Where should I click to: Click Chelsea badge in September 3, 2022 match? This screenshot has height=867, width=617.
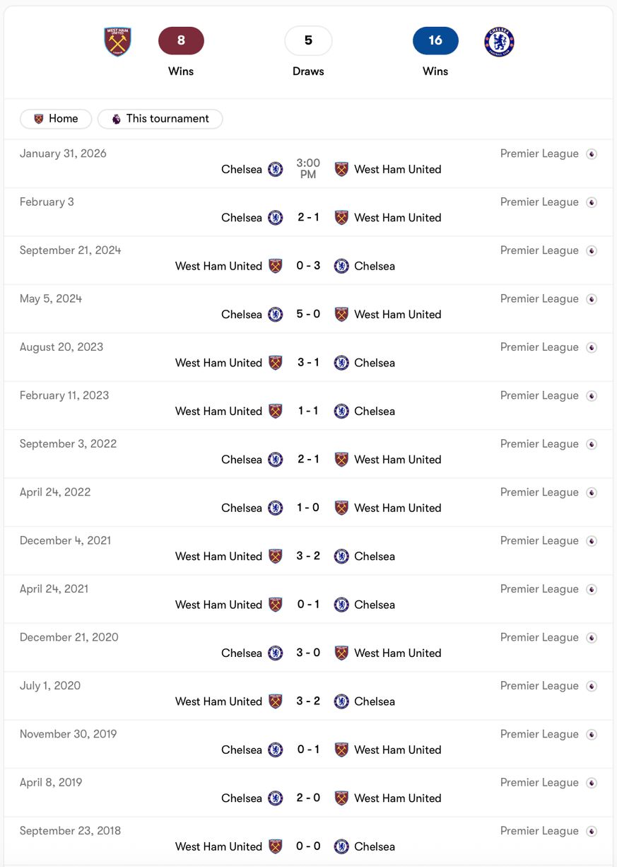pyautogui.click(x=276, y=460)
